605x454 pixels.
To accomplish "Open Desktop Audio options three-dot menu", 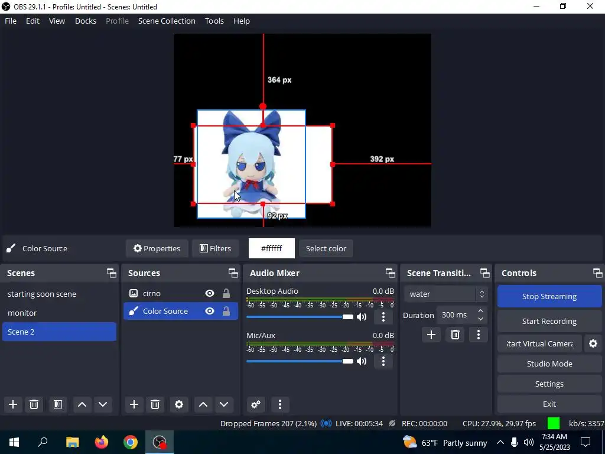I will pyautogui.click(x=383, y=317).
